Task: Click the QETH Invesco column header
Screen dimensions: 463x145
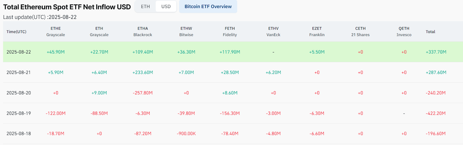Action: 404,32
